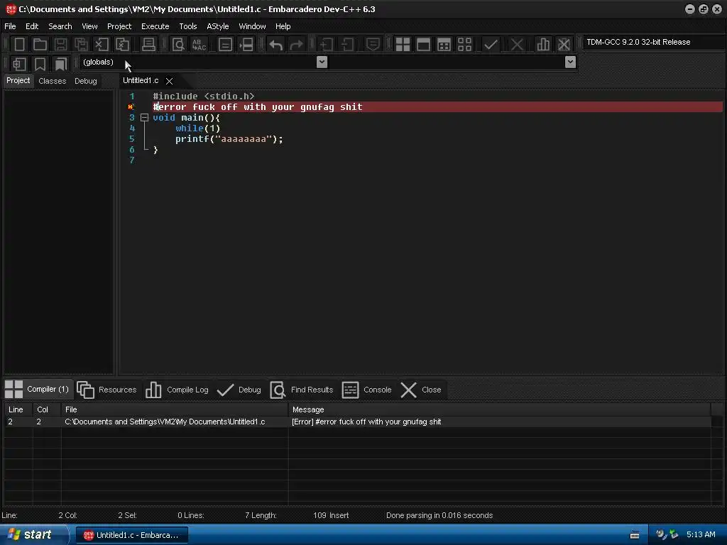Open the Help menu
The image size is (727, 545).
[283, 26]
